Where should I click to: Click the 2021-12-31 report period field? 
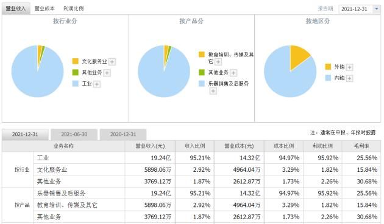[x=356, y=9]
